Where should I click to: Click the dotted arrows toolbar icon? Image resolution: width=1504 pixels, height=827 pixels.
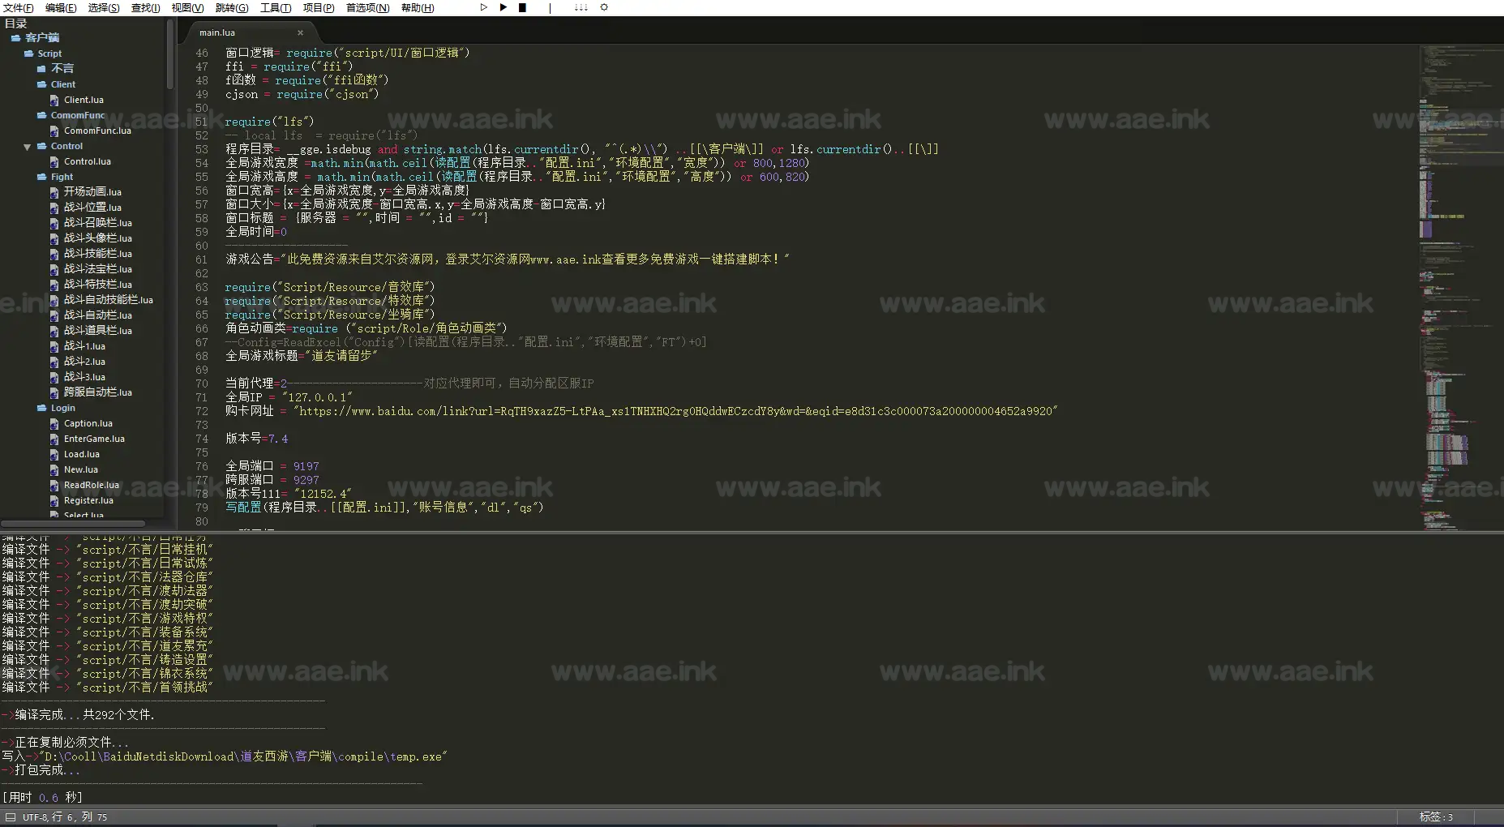click(x=581, y=7)
